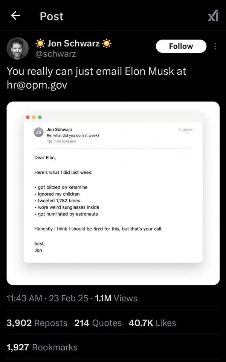Screen dimensions: 226x362
Task: Open the @schwarz handle link
Action: 55,54
